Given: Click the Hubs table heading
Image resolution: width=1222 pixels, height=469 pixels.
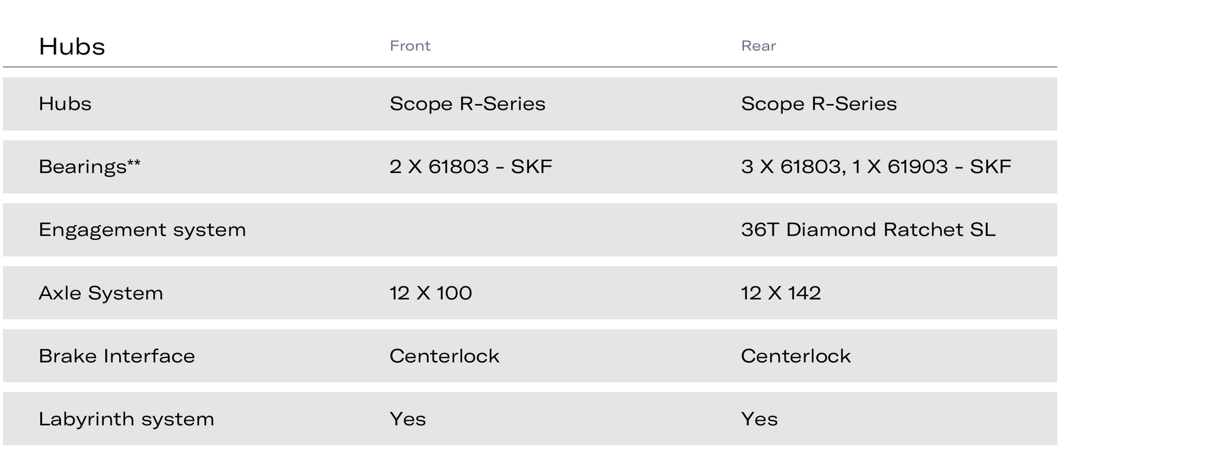Looking at the screenshot, I should (72, 46).
